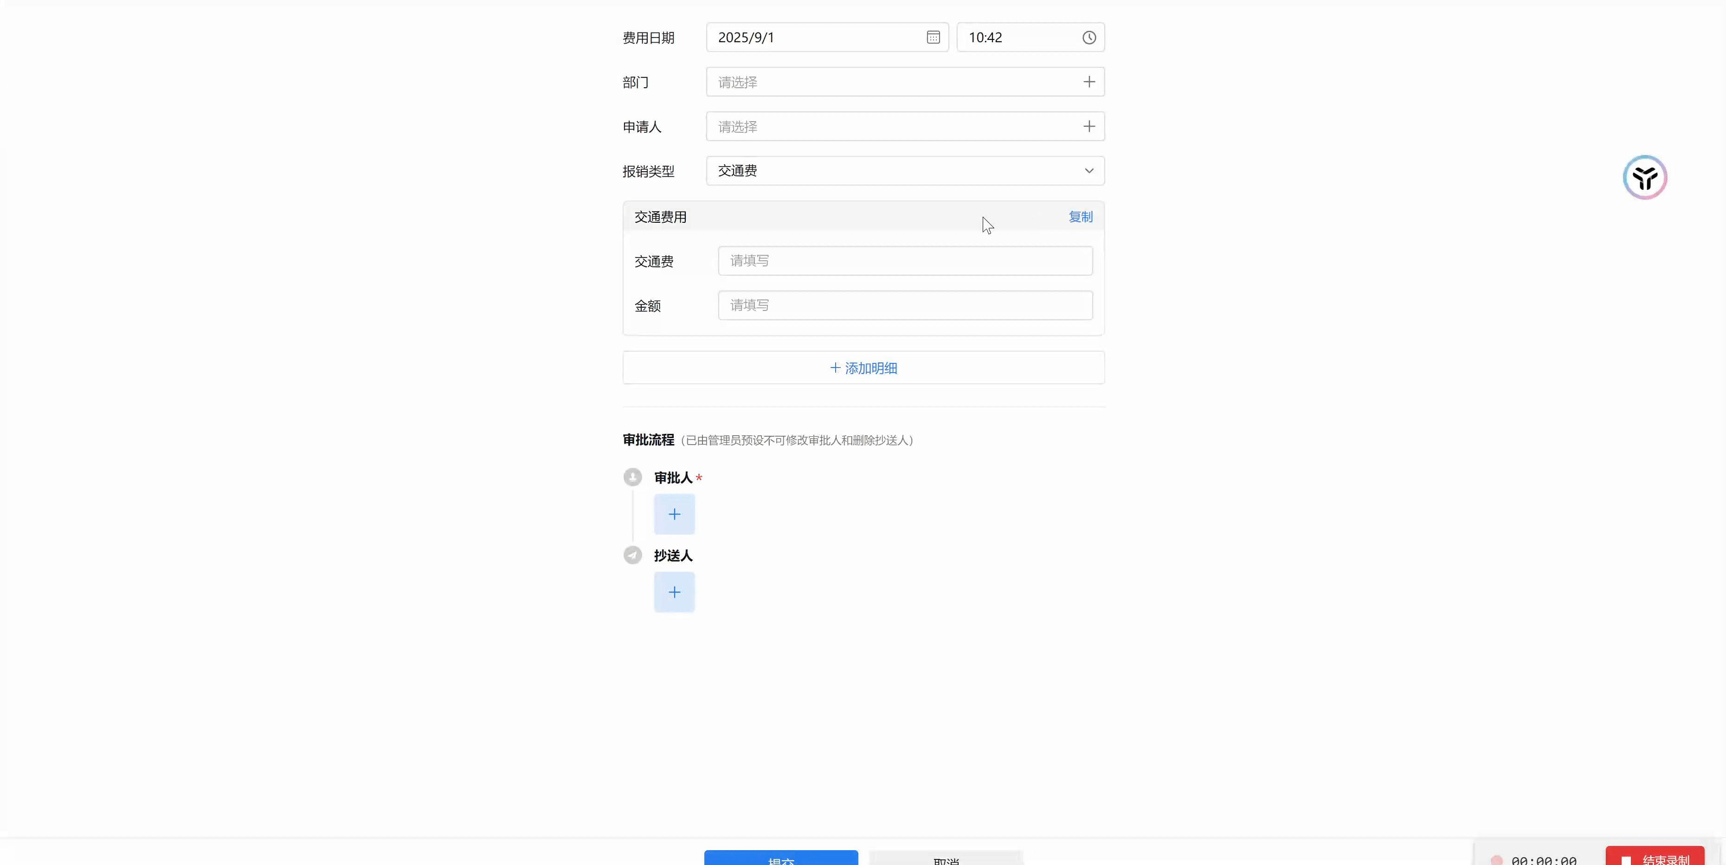Click the plus icon in 申请人 field

tap(1089, 127)
